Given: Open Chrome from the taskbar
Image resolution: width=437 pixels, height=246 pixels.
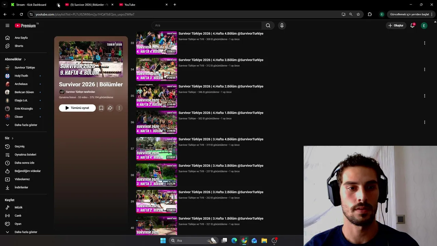Looking at the screenshot, I should tap(244, 241).
